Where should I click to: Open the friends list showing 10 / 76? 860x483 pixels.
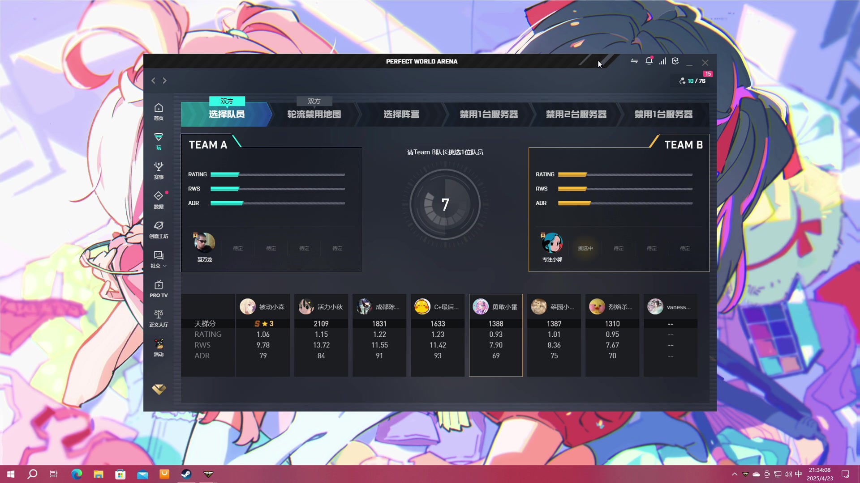[x=692, y=81]
